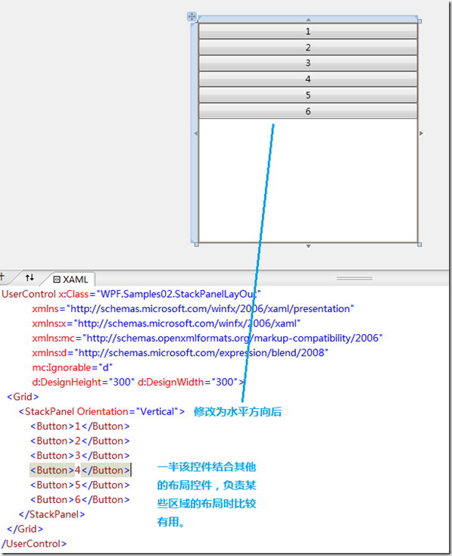
Task: Click the <Button>6</Button> code line
Action: (x=80, y=500)
